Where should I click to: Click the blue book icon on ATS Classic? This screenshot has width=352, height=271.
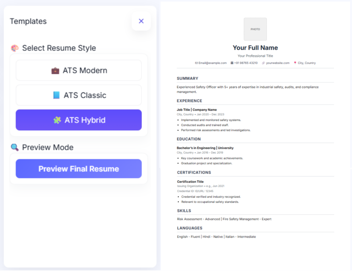coord(56,95)
